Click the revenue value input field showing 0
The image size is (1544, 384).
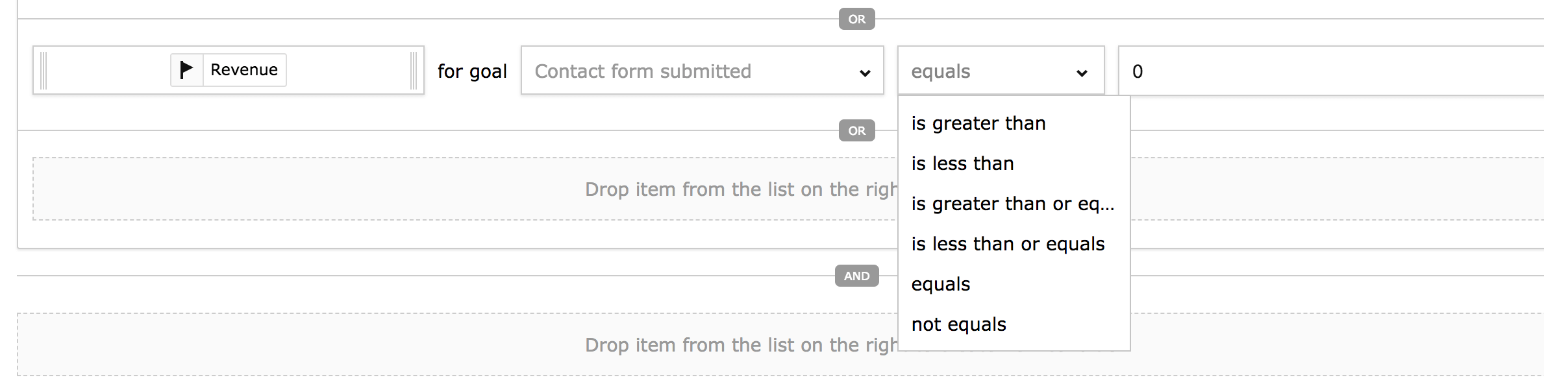[1331, 71]
